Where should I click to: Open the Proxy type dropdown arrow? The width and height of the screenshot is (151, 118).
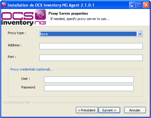point(140,34)
